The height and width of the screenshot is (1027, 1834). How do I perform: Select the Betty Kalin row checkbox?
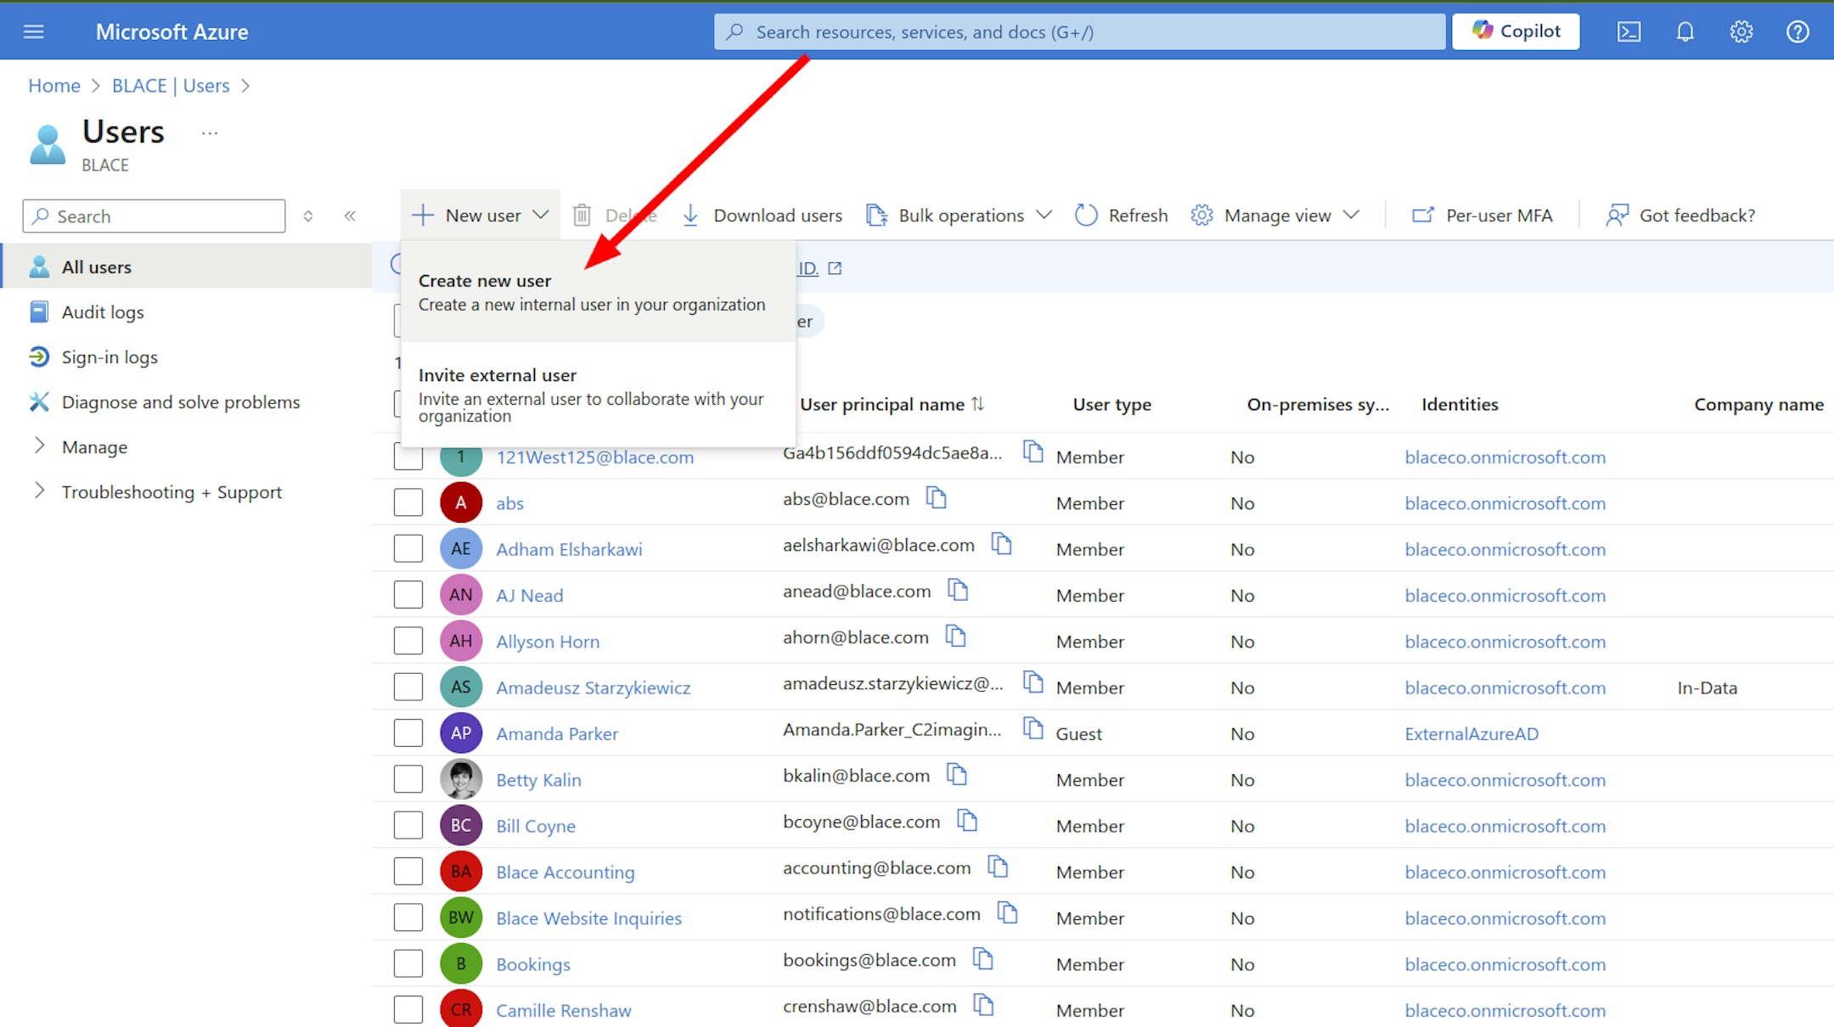tap(408, 779)
